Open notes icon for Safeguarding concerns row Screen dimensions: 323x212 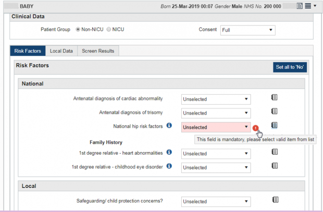275,199
